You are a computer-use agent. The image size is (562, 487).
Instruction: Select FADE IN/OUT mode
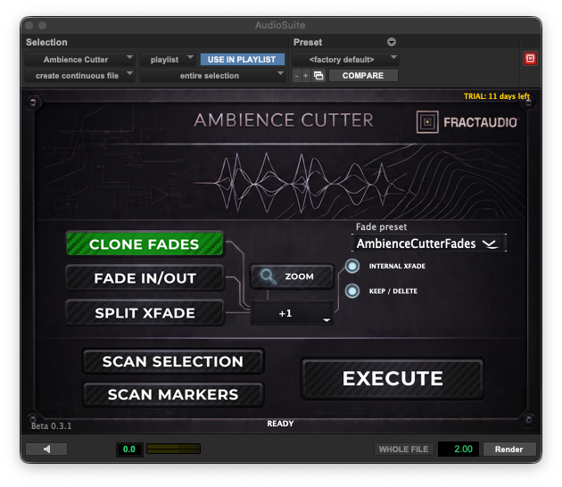[x=145, y=278]
